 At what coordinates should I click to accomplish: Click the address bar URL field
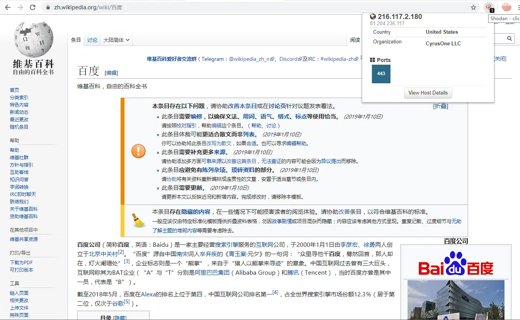tap(260, 7)
